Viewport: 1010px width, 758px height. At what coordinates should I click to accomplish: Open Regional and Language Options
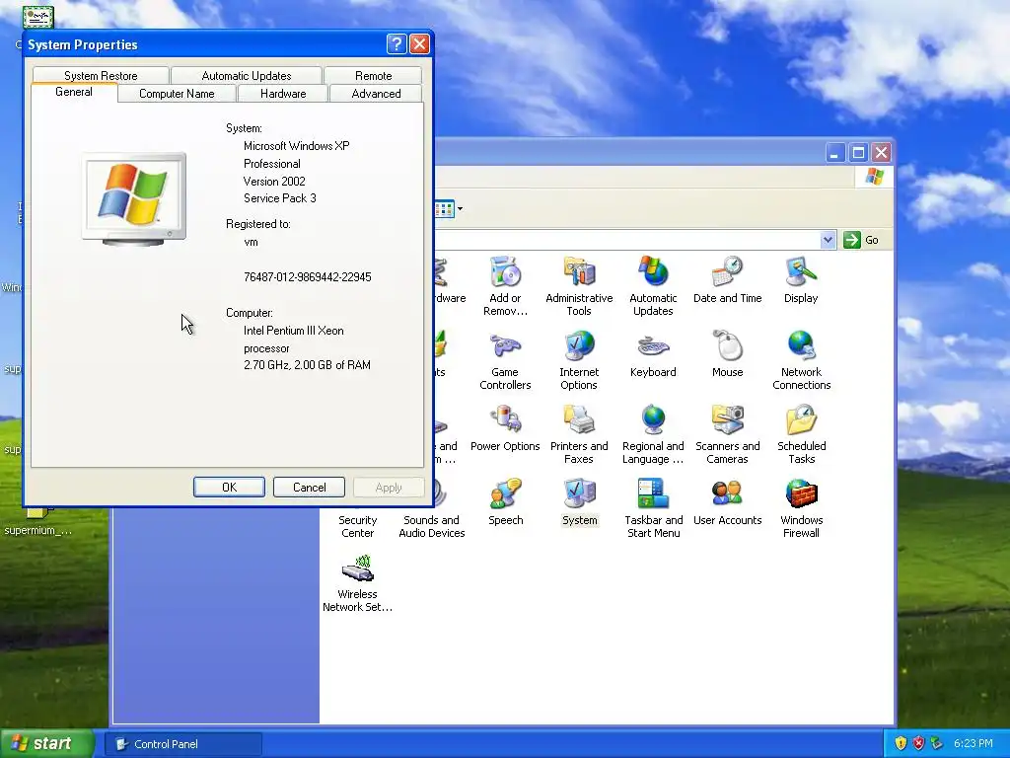(653, 434)
